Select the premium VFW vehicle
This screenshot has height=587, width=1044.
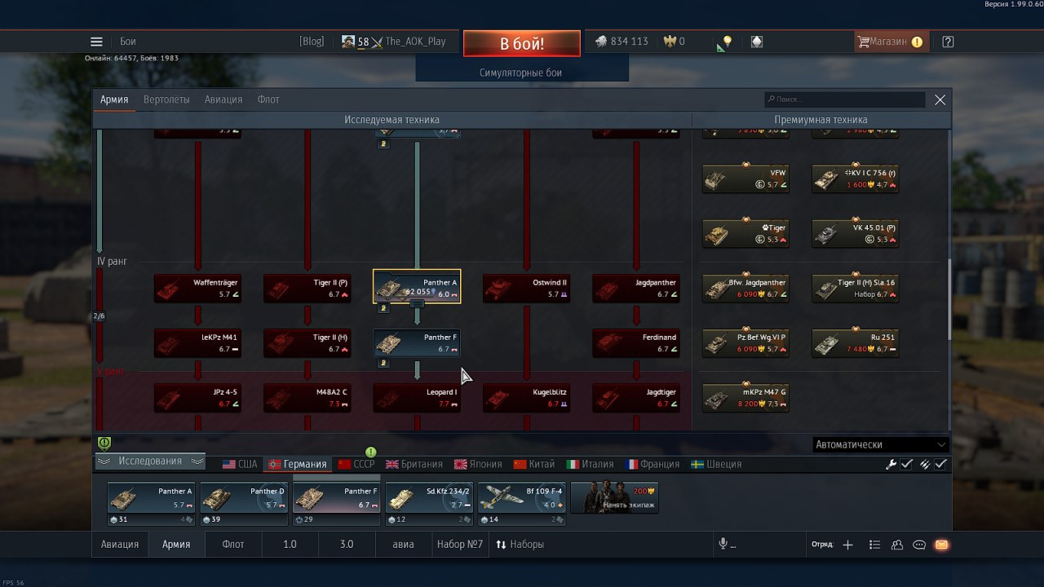tap(745, 179)
